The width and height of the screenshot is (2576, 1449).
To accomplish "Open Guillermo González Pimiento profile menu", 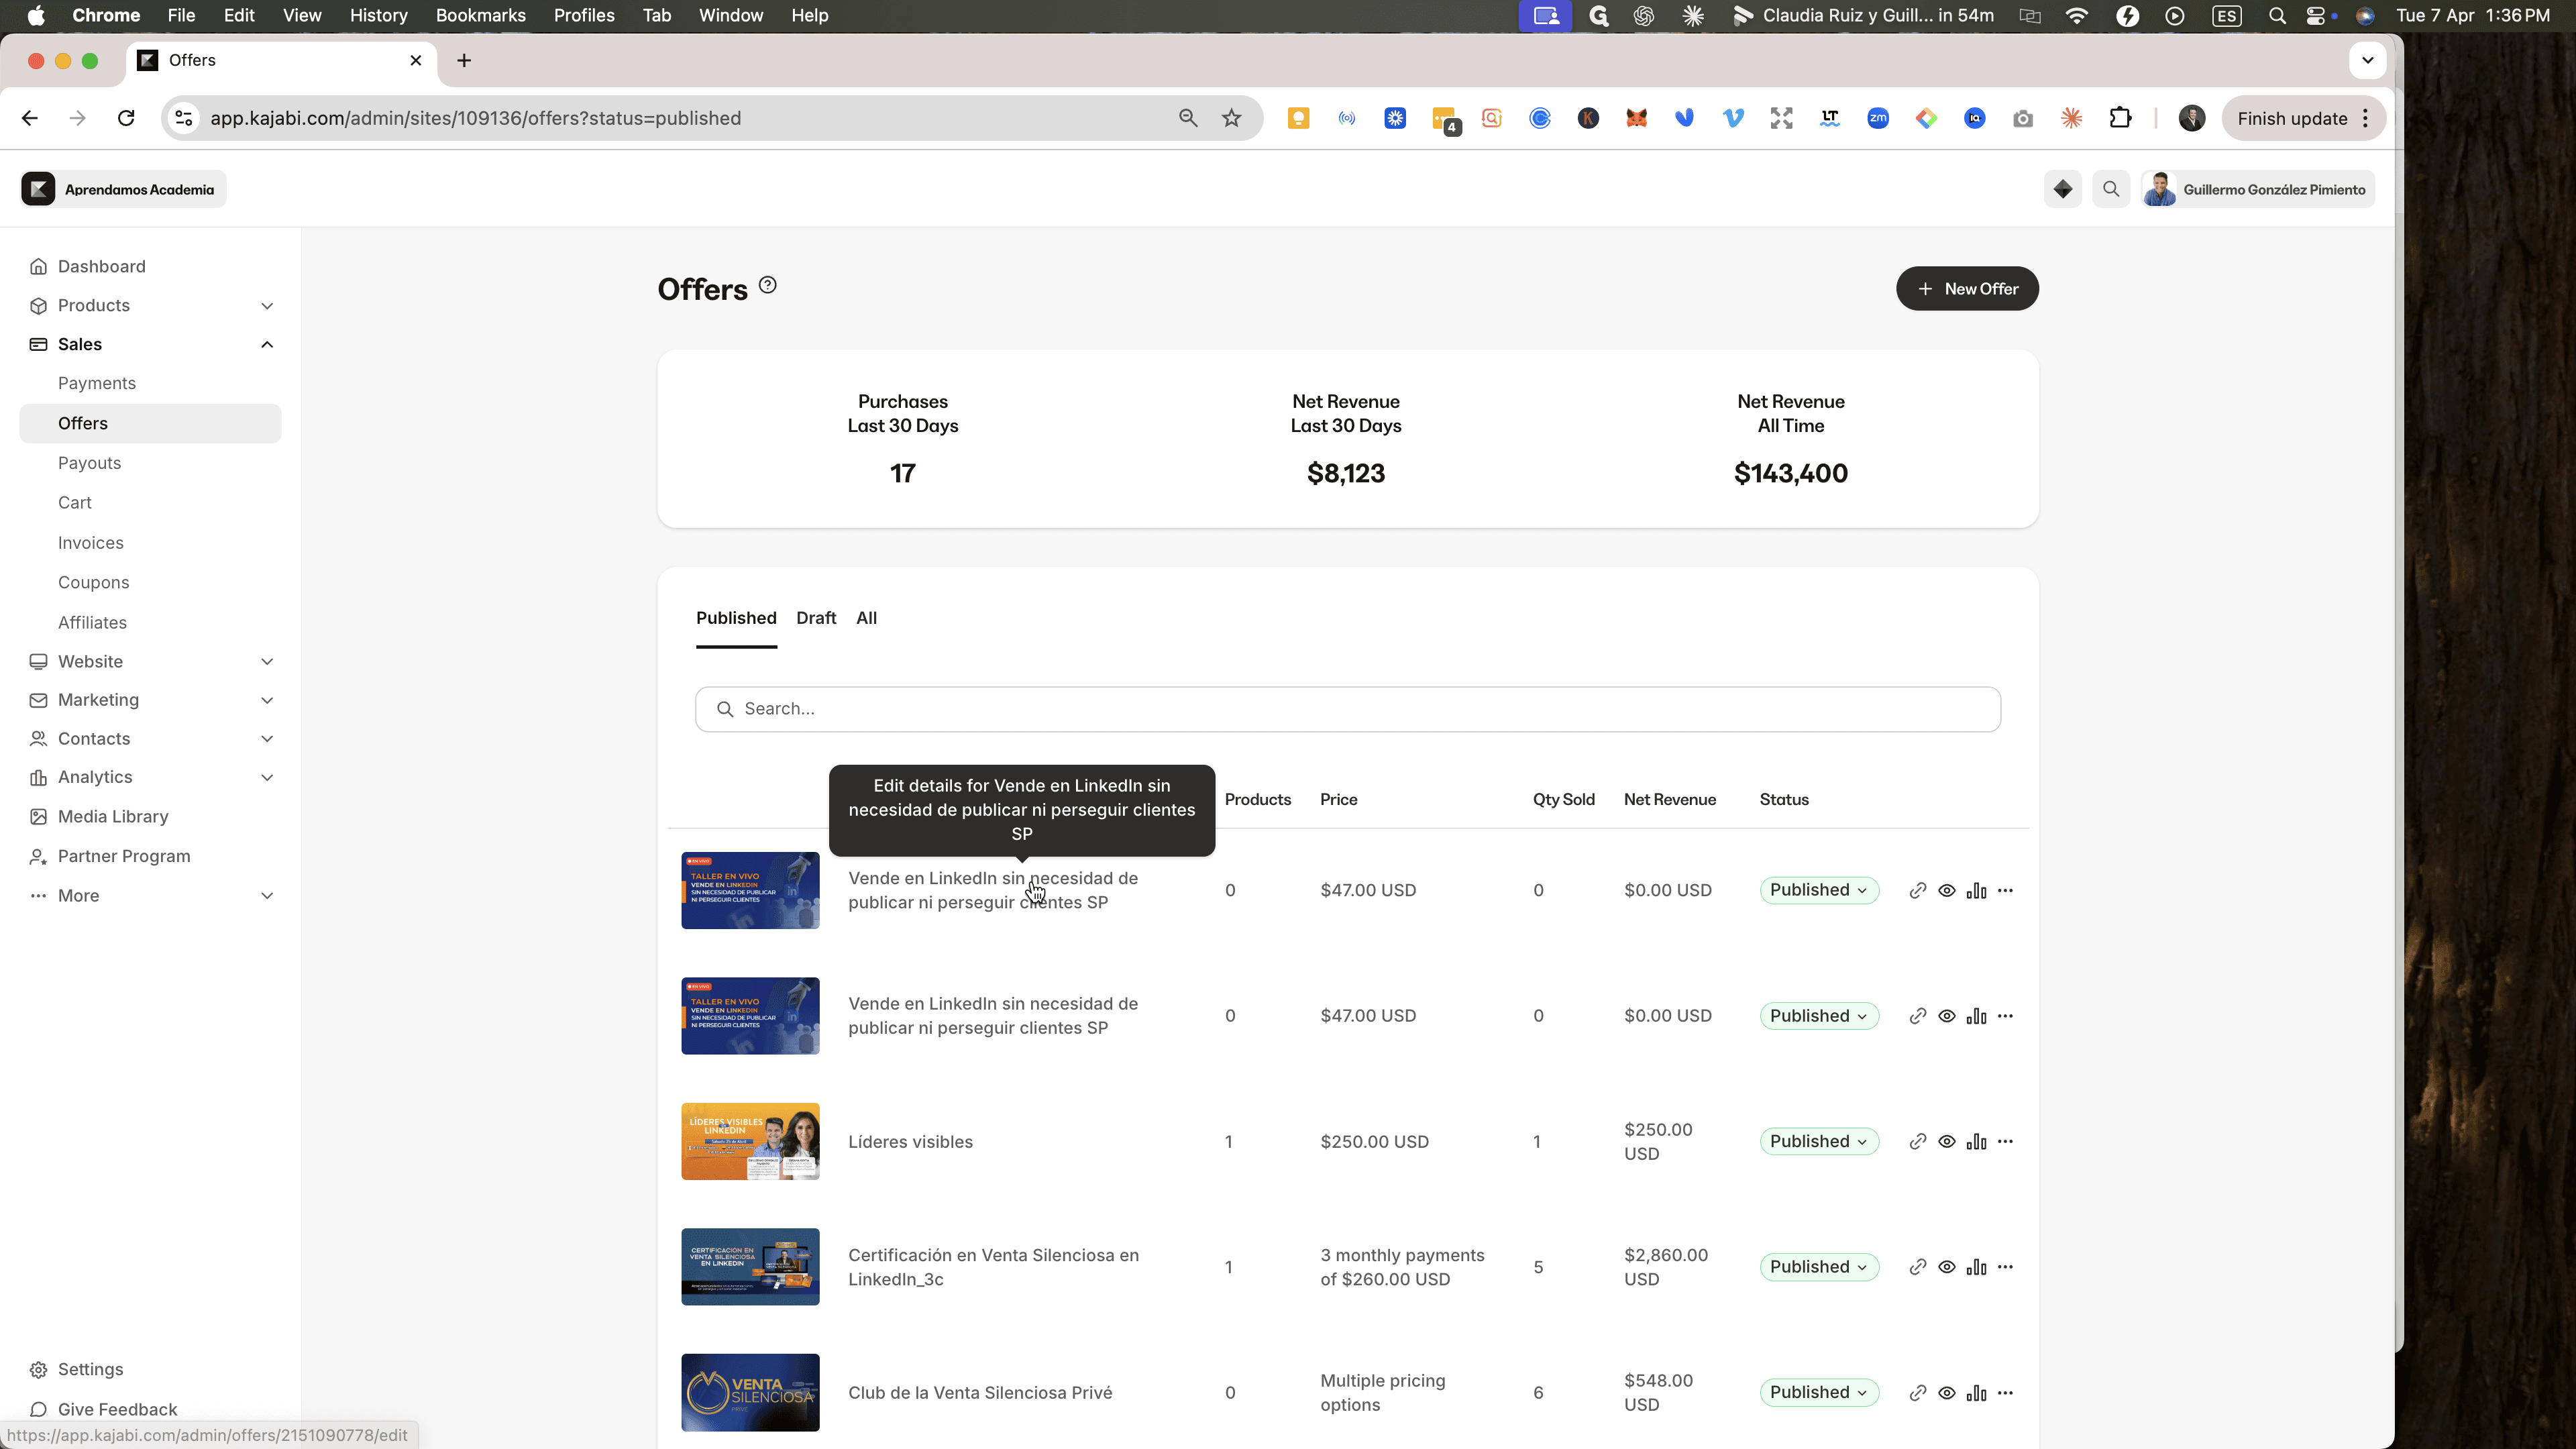I will [2258, 189].
